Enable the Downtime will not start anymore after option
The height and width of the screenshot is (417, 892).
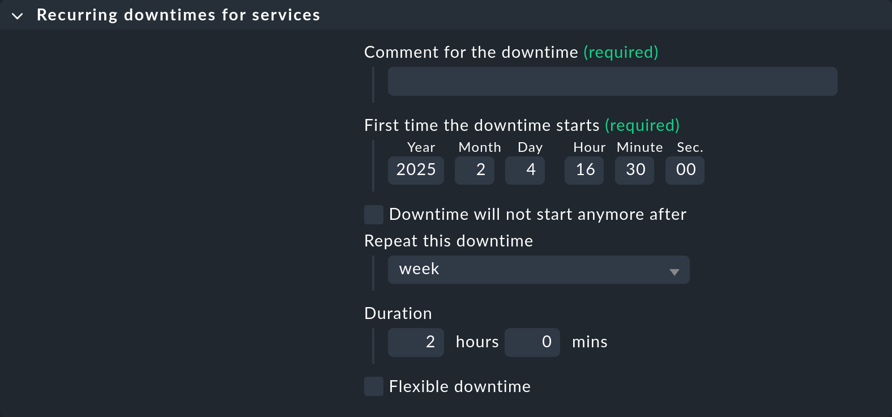pos(373,214)
